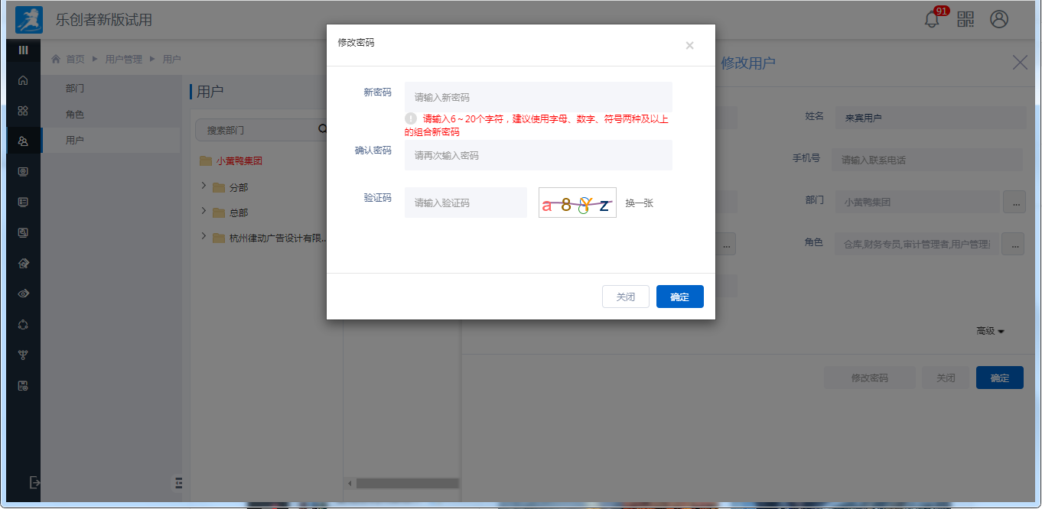Click the eye icon in left sidebar
Image resolution: width=1042 pixels, height=509 pixels.
tap(23, 293)
